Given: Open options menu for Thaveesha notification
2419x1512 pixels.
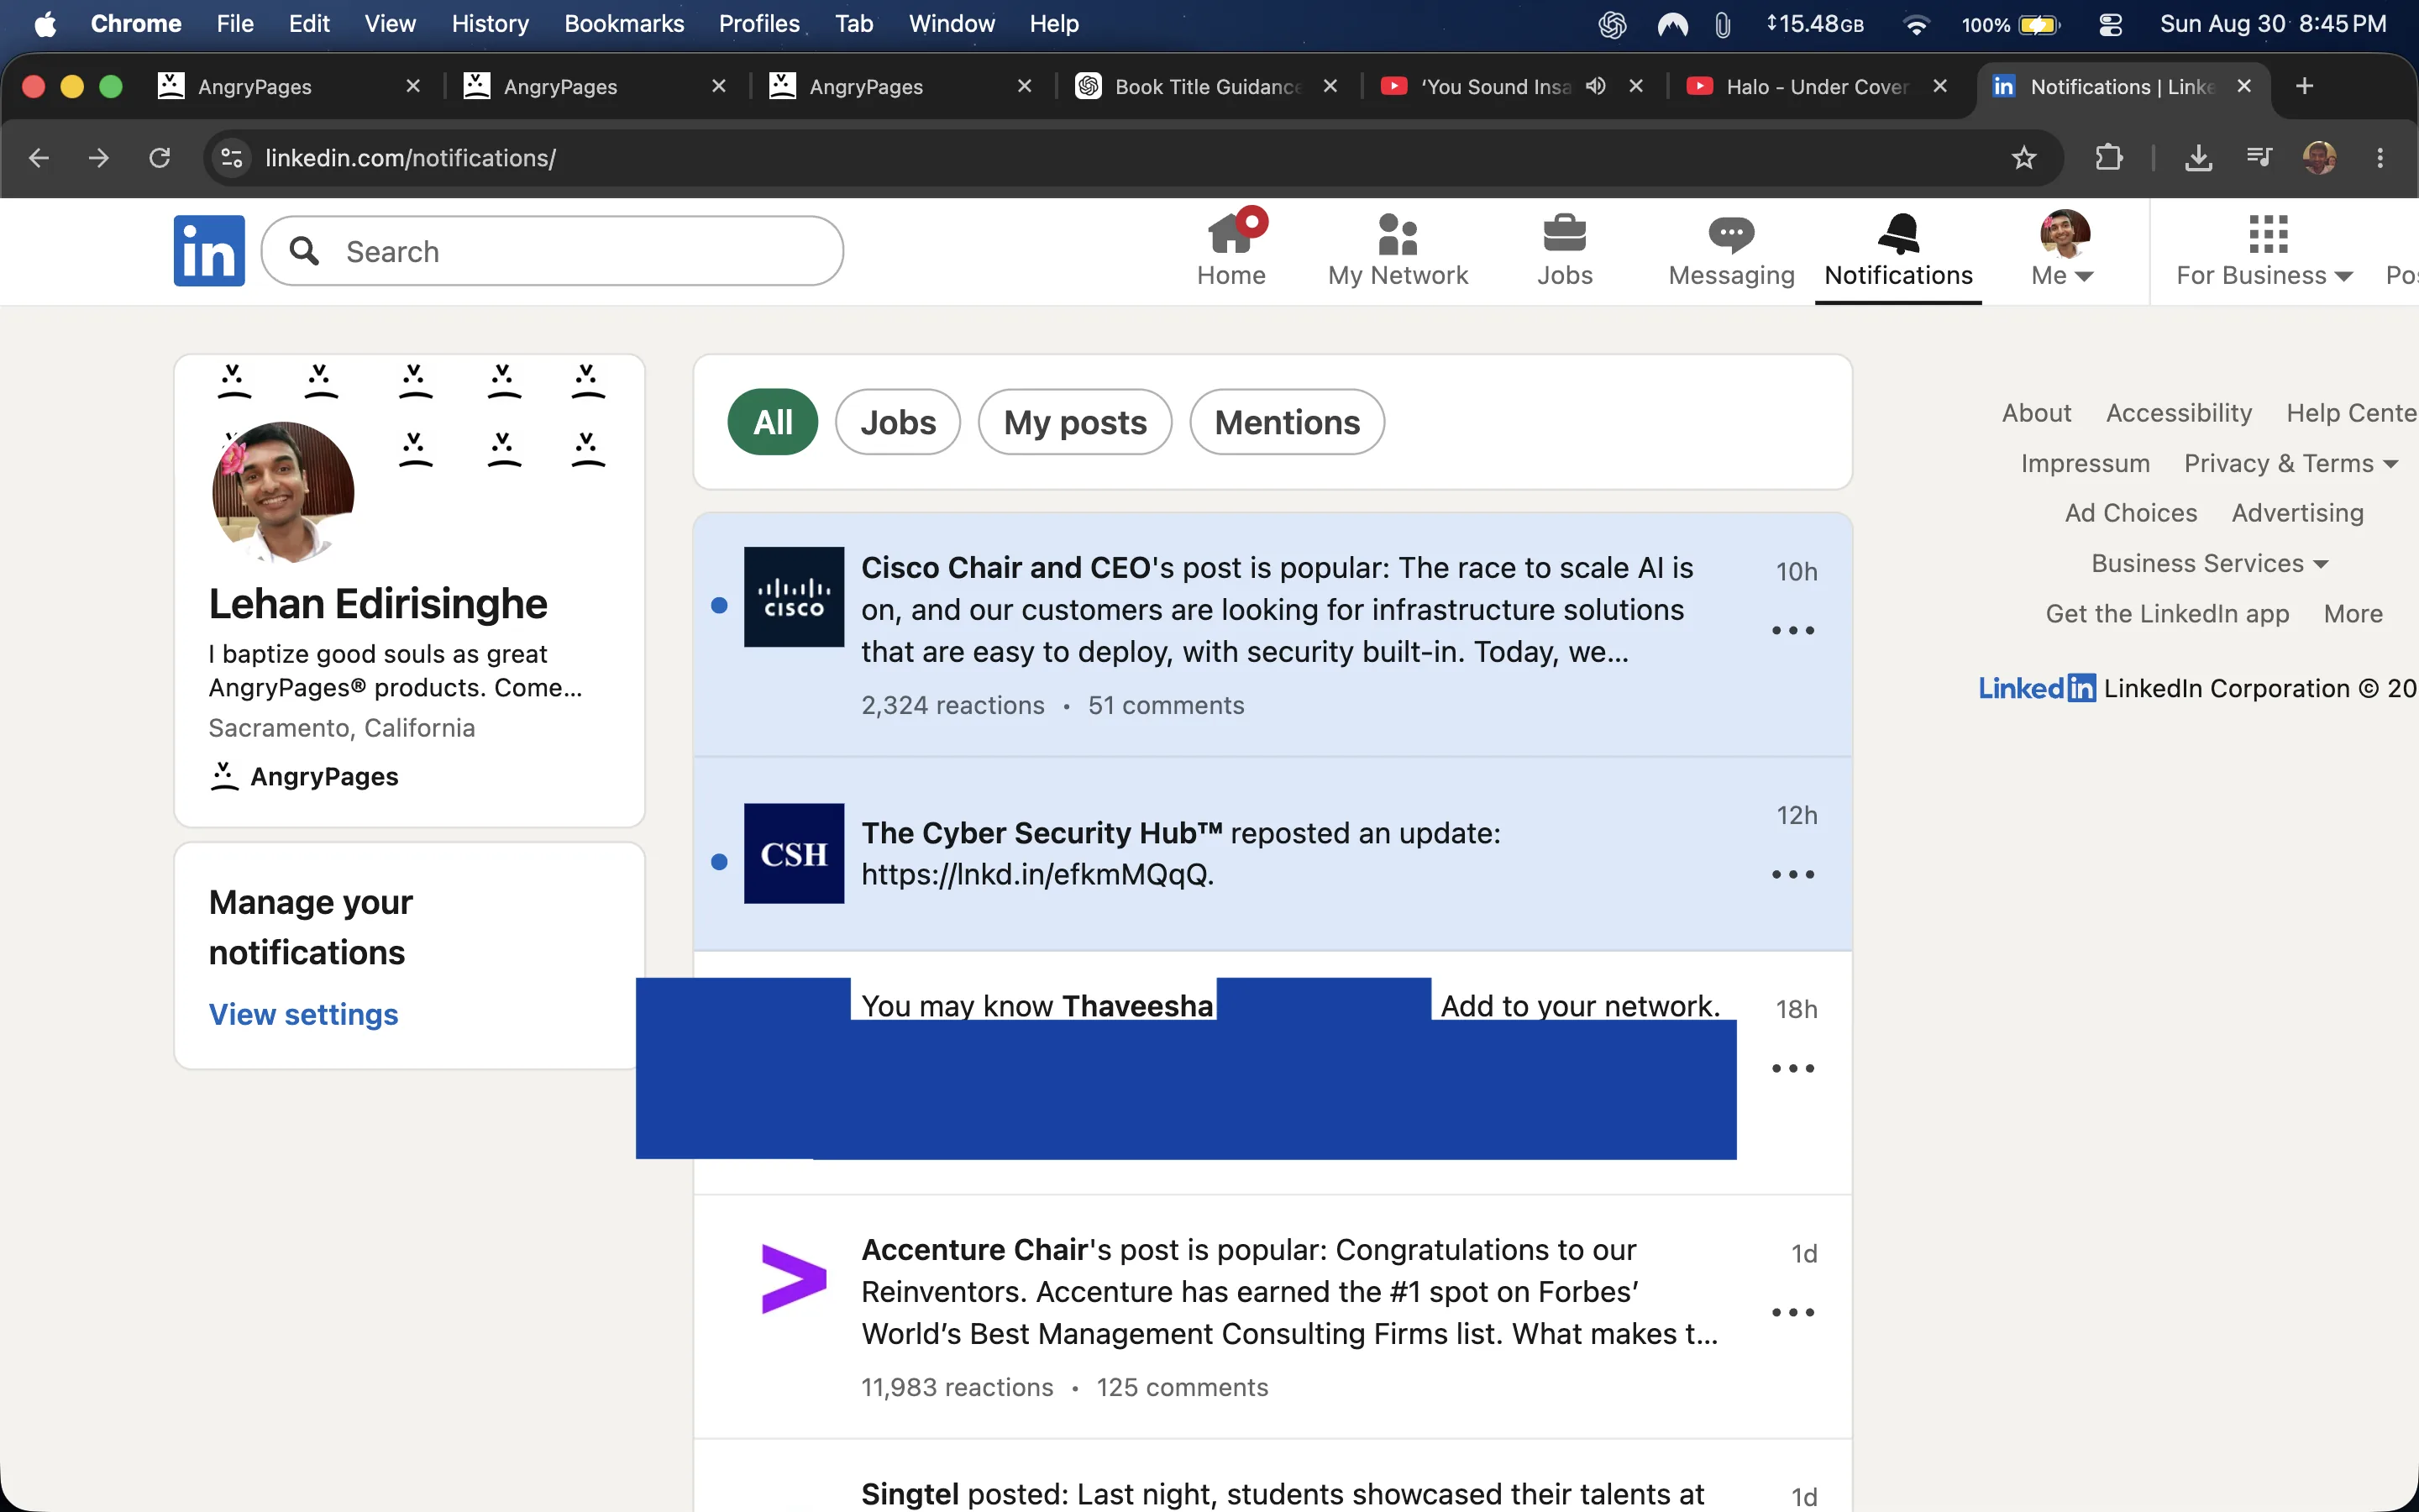Looking at the screenshot, I should click(1793, 1069).
